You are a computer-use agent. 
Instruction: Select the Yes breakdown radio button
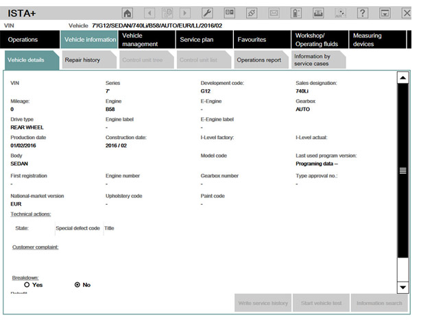click(27, 285)
